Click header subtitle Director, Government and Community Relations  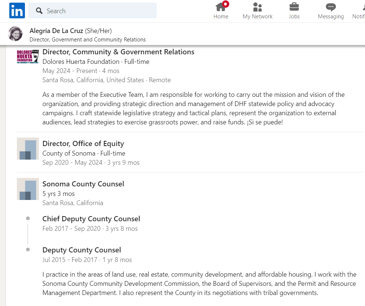pos(88,40)
